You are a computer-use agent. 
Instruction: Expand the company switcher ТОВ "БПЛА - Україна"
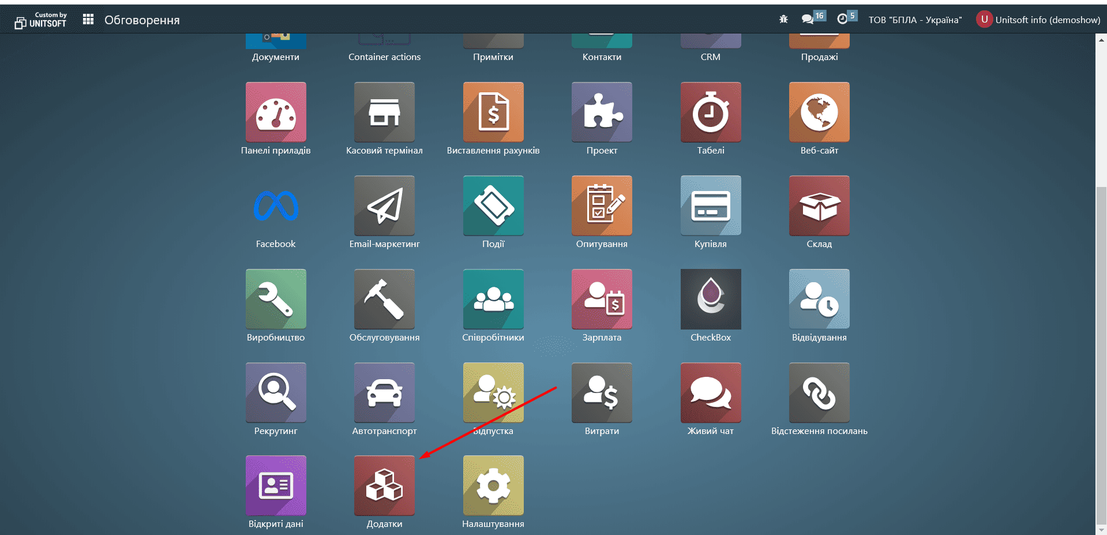point(915,20)
